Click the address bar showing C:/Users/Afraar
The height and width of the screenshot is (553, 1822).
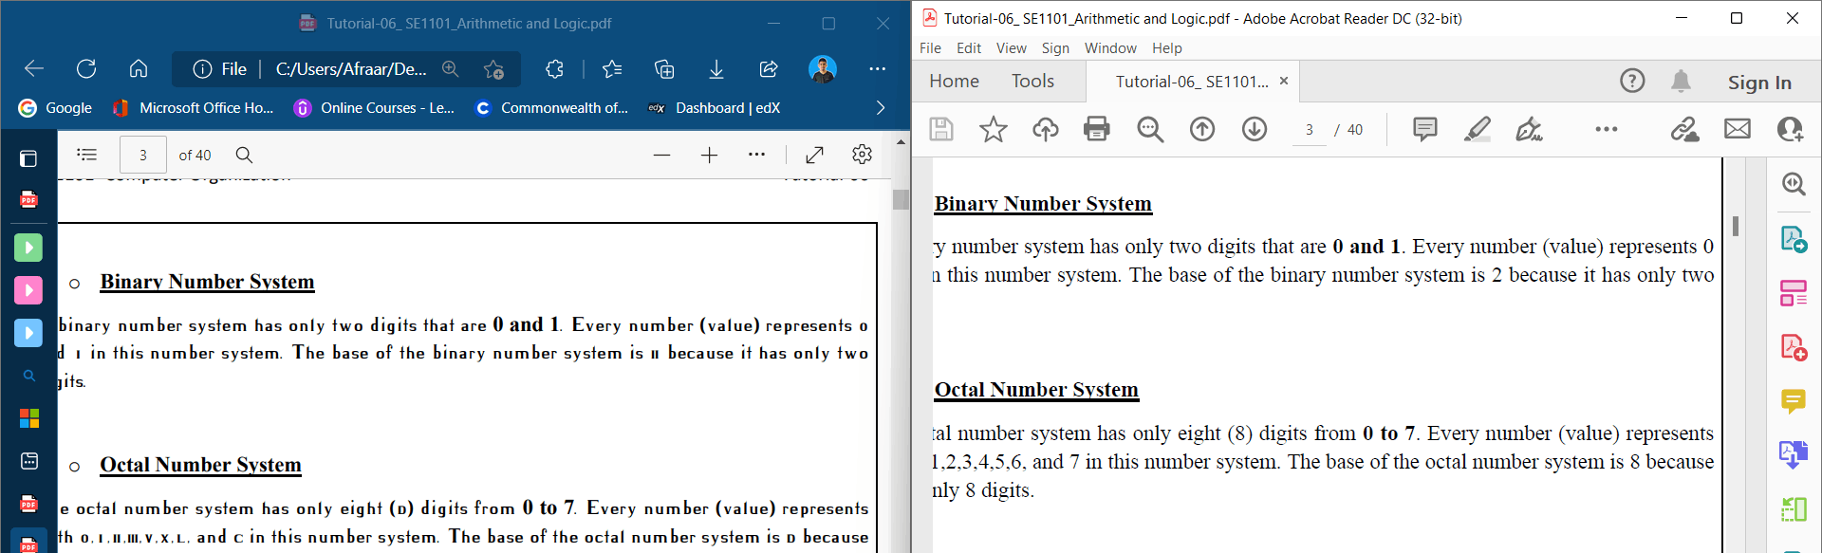tap(351, 69)
